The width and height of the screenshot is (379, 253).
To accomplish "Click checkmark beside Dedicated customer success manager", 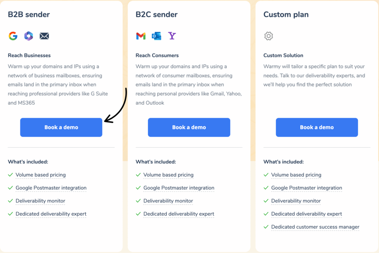I will [266, 227].
